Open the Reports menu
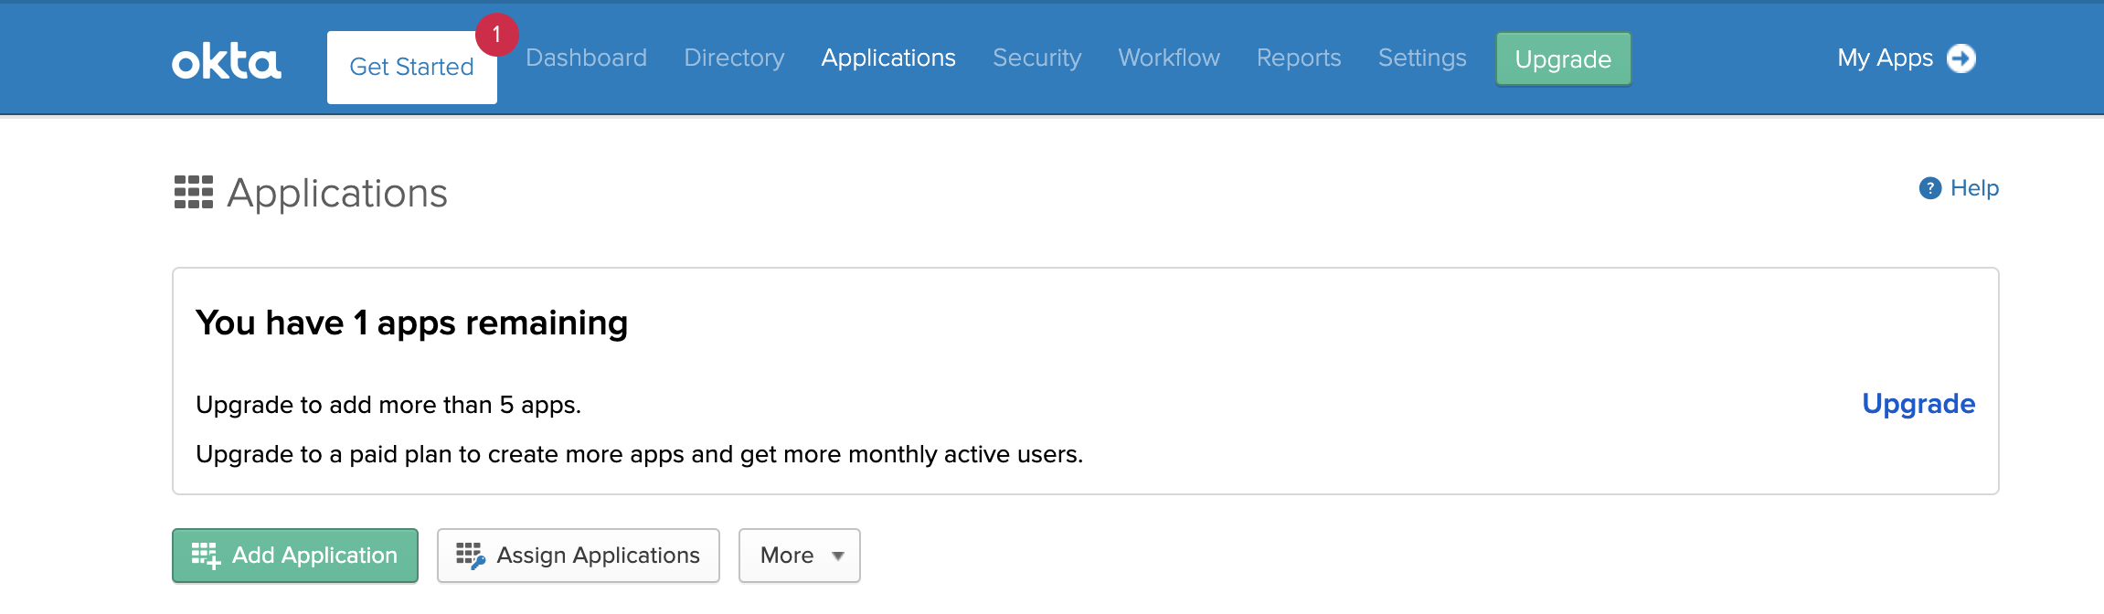This screenshot has width=2104, height=614. [1299, 58]
